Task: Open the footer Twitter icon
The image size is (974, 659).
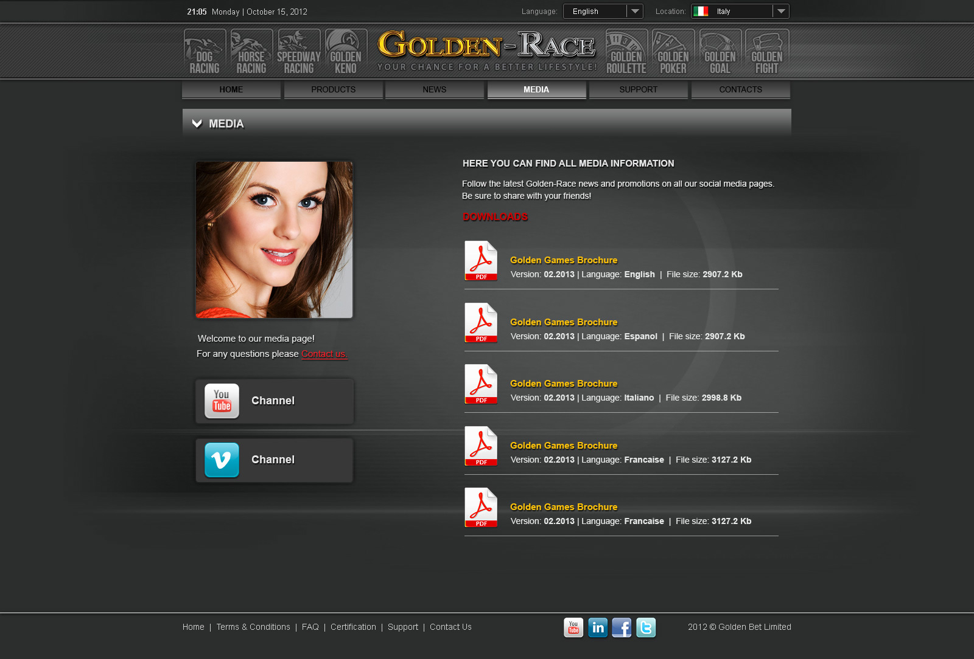Action: click(646, 627)
